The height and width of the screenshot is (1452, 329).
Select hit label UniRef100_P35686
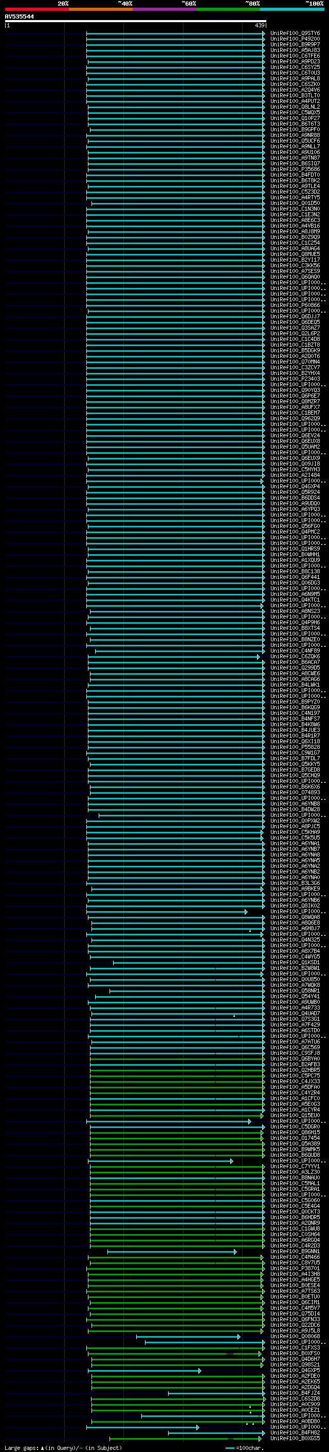[x=295, y=169]
